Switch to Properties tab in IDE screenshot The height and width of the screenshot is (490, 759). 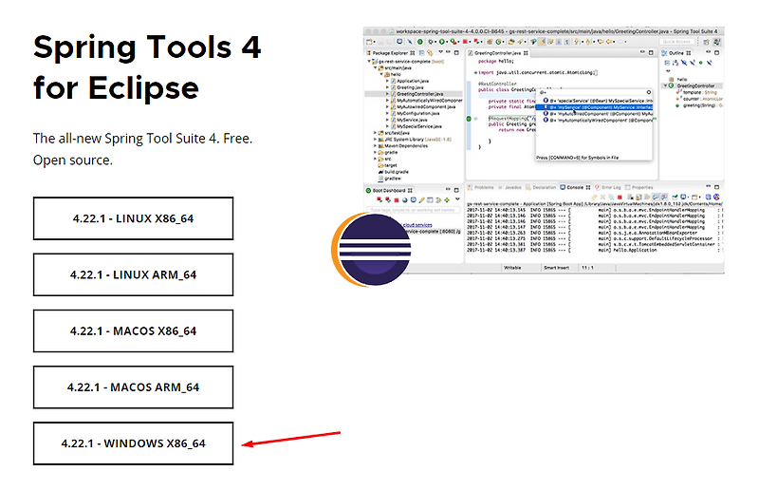639,187
